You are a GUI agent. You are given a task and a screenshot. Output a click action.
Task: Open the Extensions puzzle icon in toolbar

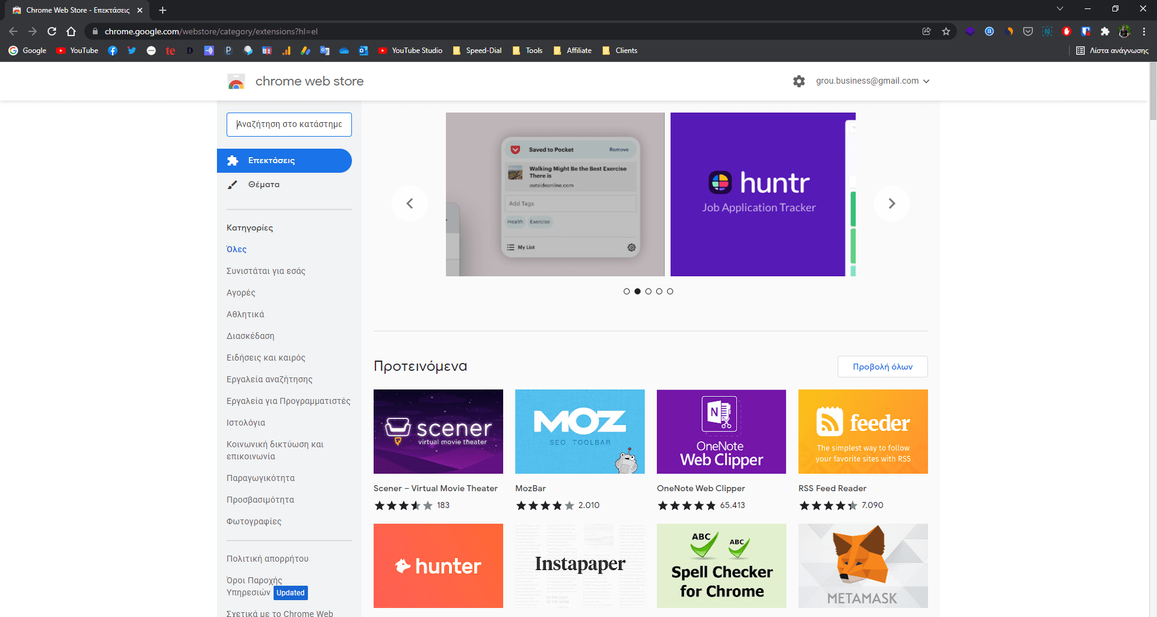click(1105, 31)
